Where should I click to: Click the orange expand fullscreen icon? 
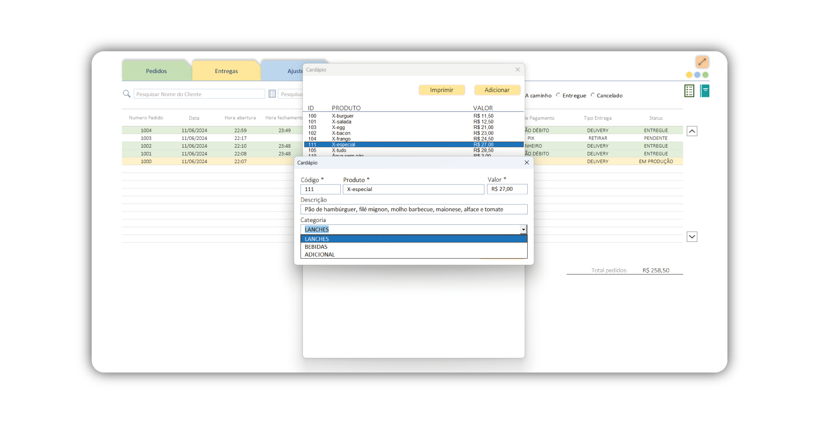point(702,62)
